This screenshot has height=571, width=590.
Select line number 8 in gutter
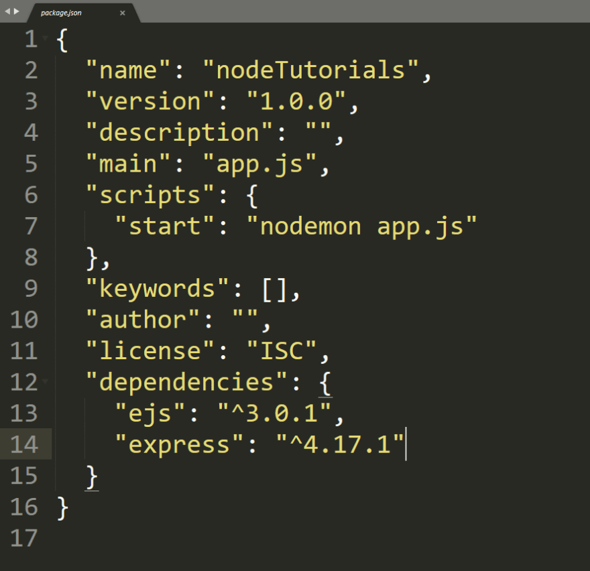pos(32,257)
